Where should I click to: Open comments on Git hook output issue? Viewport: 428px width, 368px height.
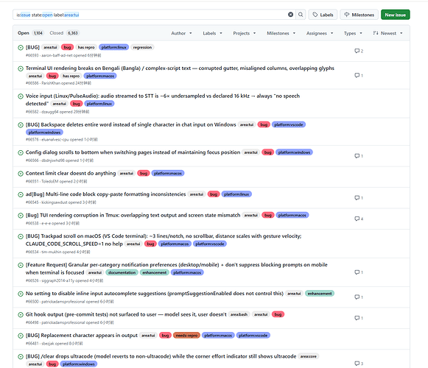click(x=359, y=318)
